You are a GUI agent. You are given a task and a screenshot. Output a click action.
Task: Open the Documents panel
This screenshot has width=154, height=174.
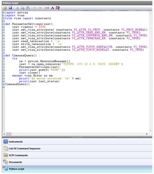click(77, 162)
